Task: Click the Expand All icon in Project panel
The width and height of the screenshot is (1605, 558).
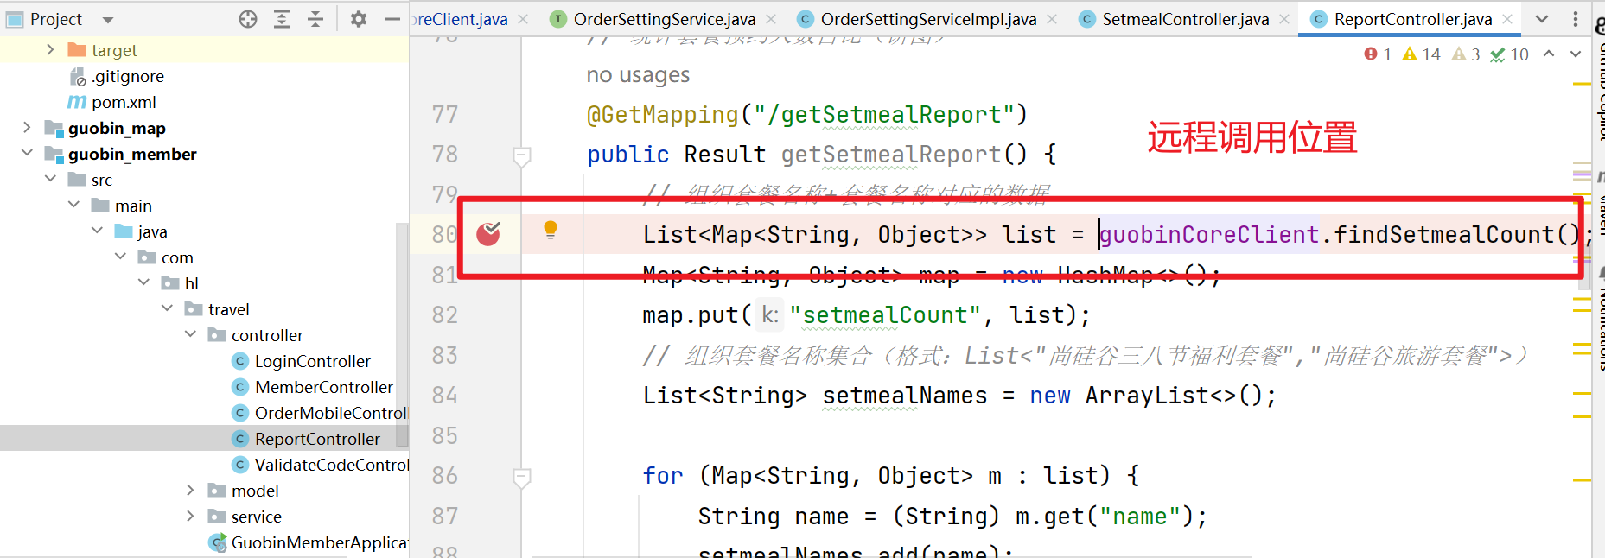Action: (x=282, y=19)
